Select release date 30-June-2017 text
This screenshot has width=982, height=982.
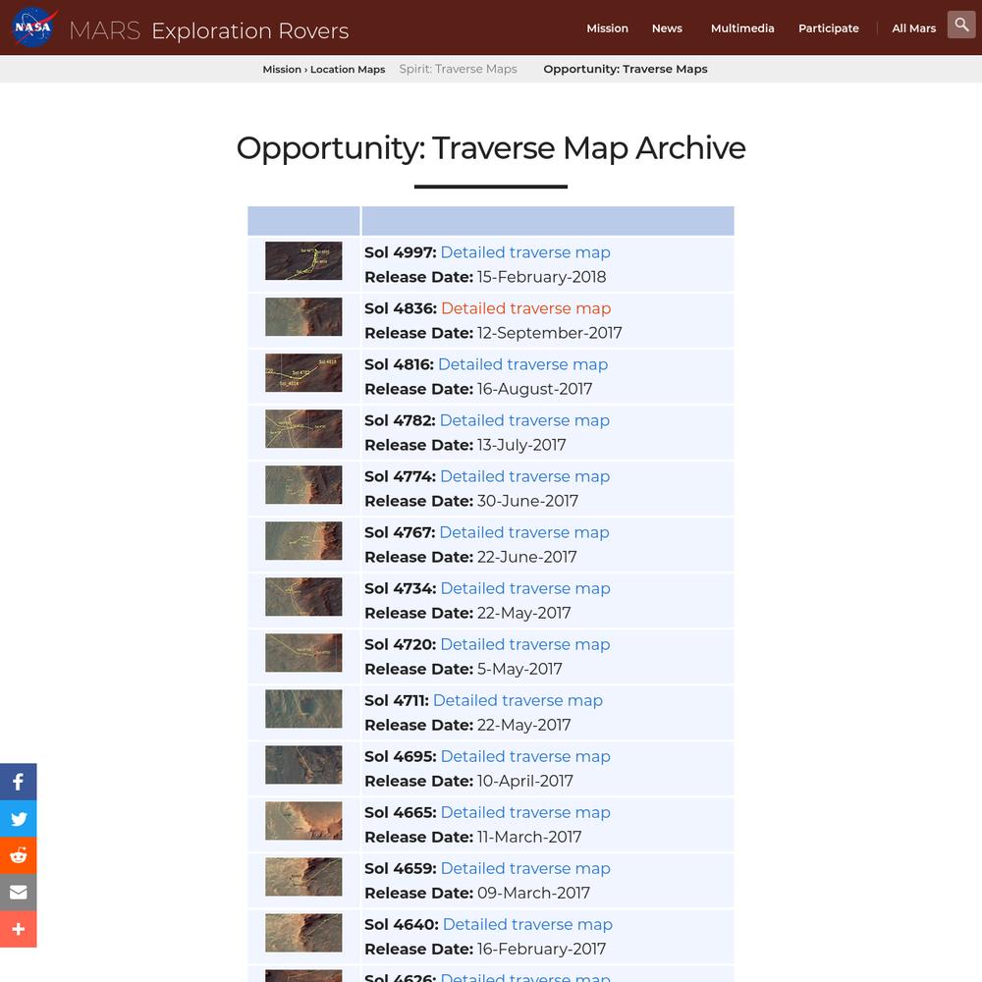[x=528, y=501]
